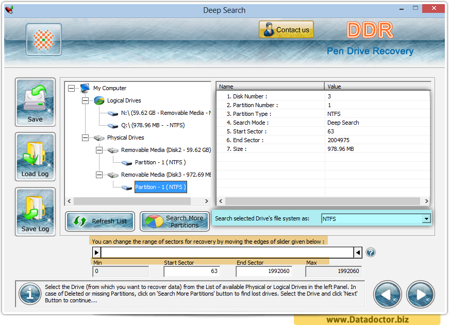Click the Physical Drives disk icon
Image resolution: width=449 pixels, height=325 pixels.
tap(99, 138)
